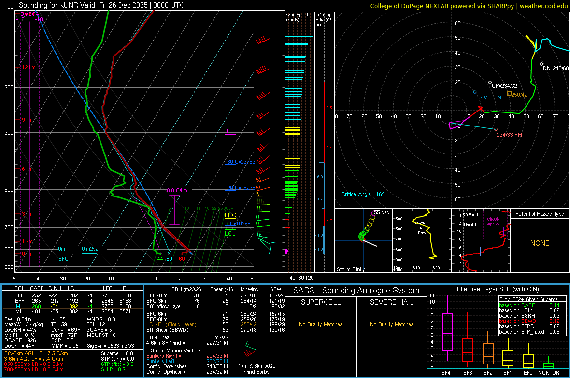Click the Effective Layer STP (with CIN) title
Screen dimensions: 570x378
pyautogui.click(x=498, y=289)
